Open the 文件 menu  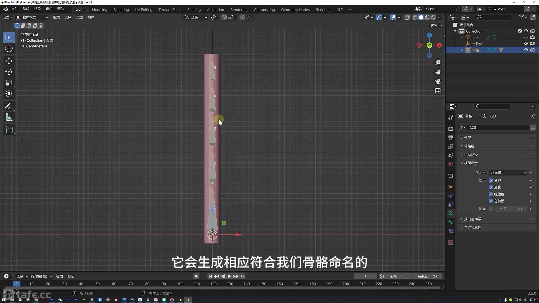(x=15, y=9)
